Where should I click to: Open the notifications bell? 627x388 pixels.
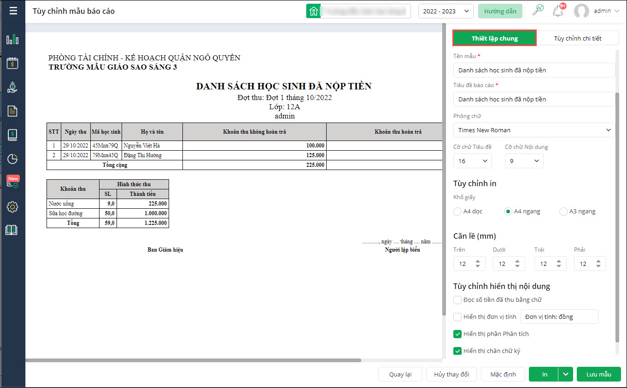click(x=558, y=11)
